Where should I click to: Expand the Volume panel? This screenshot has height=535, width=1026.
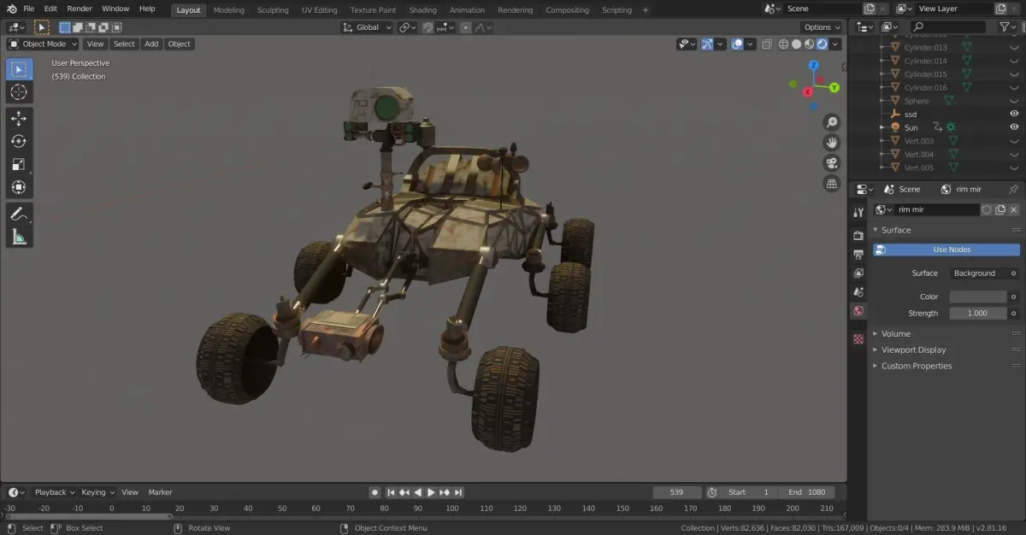point(896,334)
